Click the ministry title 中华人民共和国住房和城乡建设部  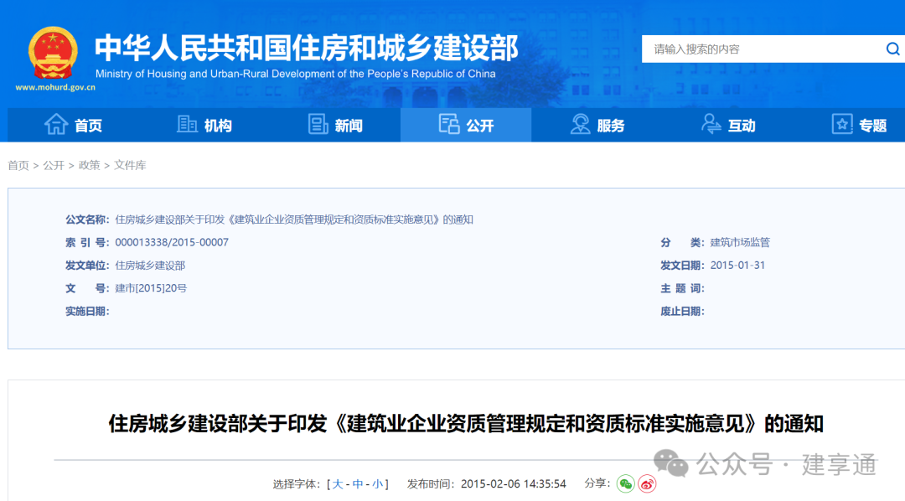click(307, 48)
